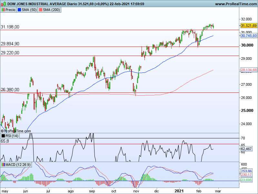The width and height of the screenshot is (258, 194).
Task: Click the may label on time axis
Action: [5, 191]
